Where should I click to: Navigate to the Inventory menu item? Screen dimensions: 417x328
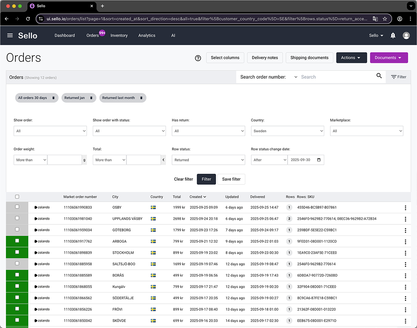(119, 35)
